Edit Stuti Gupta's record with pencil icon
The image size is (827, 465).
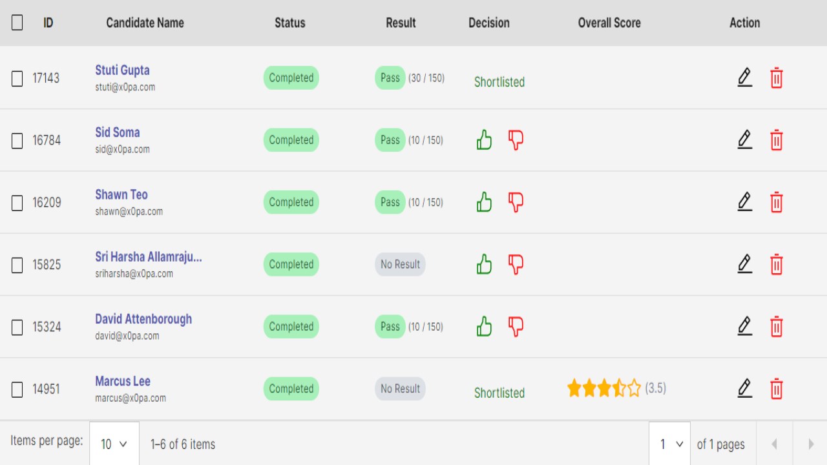[745, 78]
